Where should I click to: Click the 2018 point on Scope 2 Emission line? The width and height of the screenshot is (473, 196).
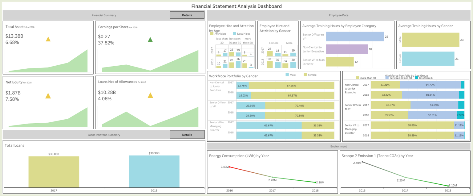[x=448, y=186]
